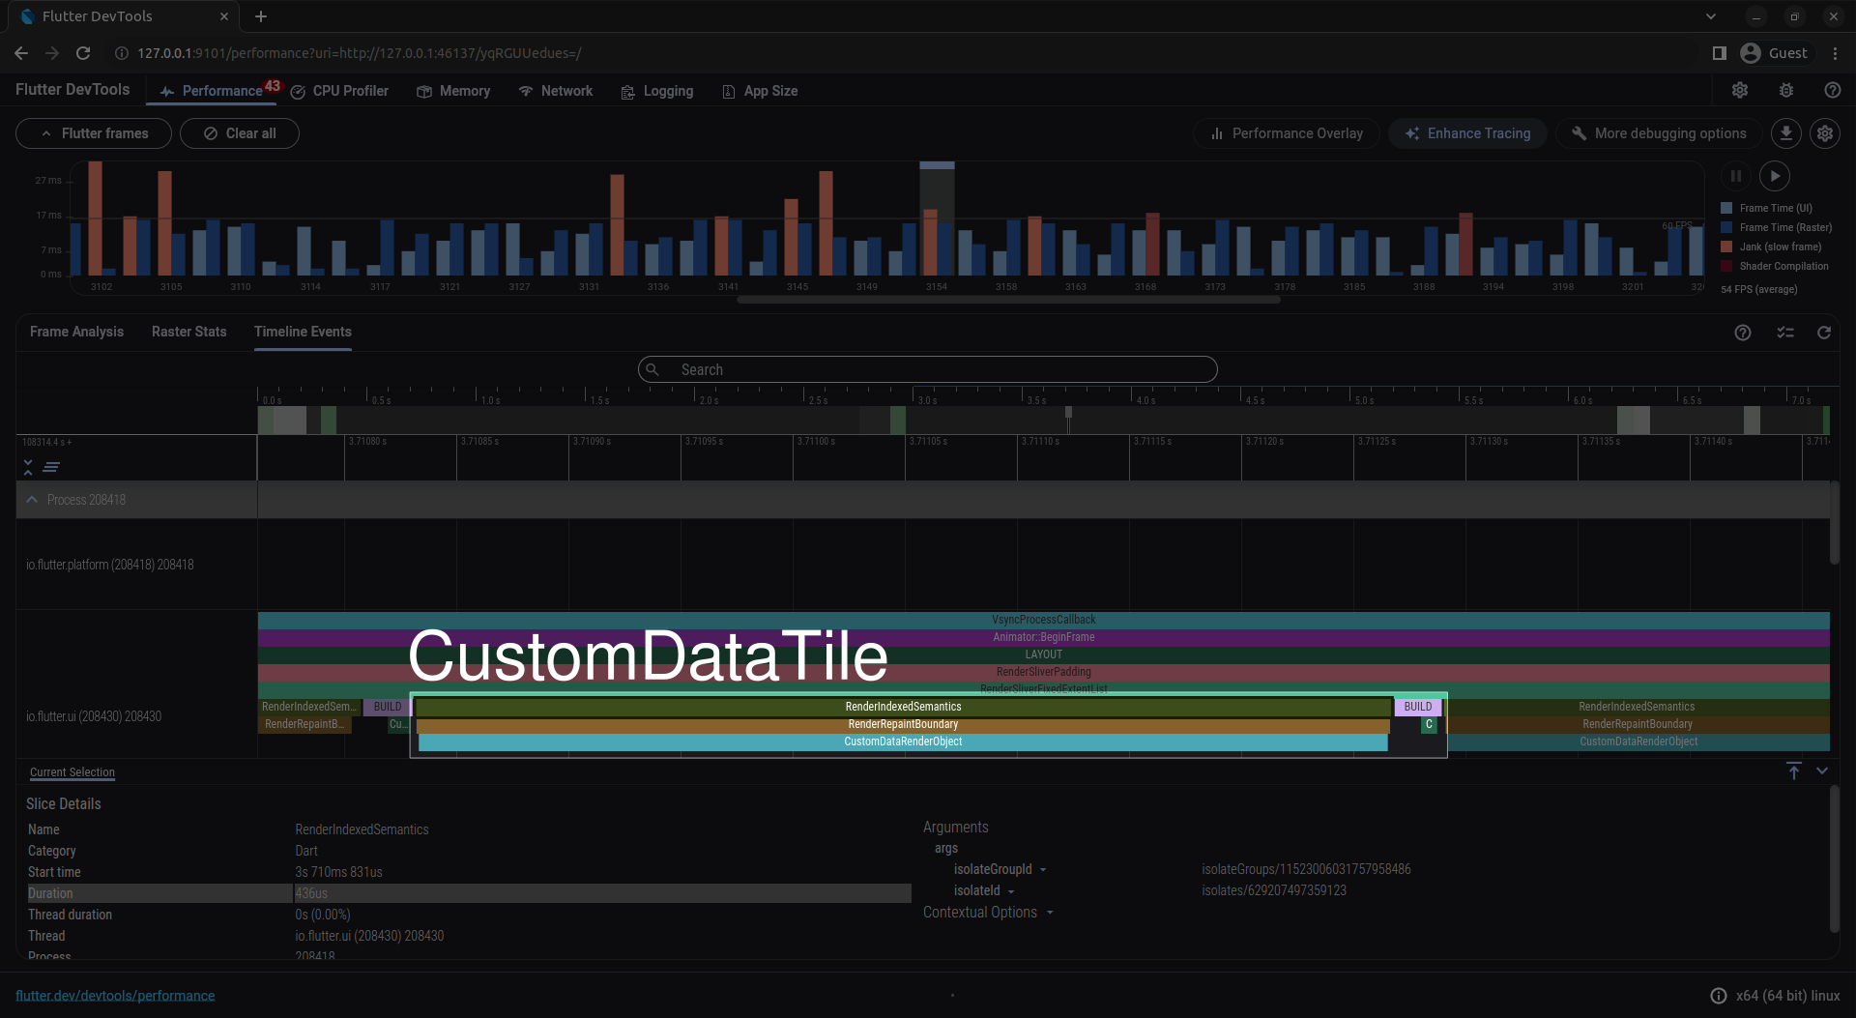This screenshot has height=1018, width=1856.
Task: Toggle the Performance Overlay
Action: [x=1286, y=133]
